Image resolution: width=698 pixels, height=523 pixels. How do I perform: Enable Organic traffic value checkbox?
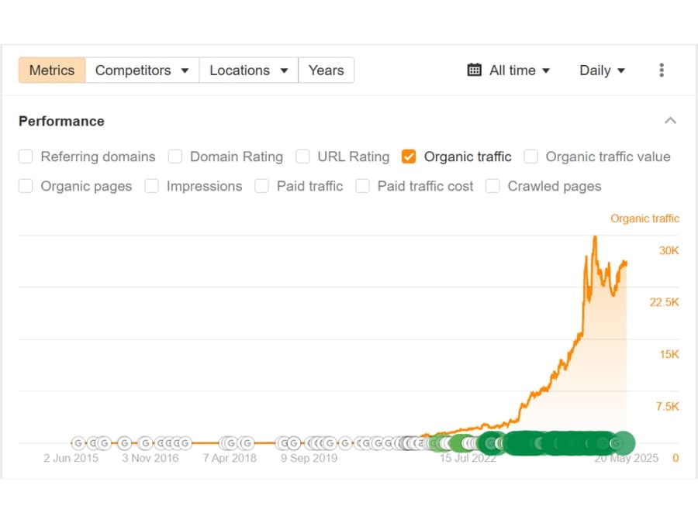530,157
